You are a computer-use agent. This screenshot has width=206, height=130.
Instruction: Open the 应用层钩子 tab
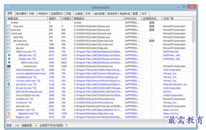point(57,13)
